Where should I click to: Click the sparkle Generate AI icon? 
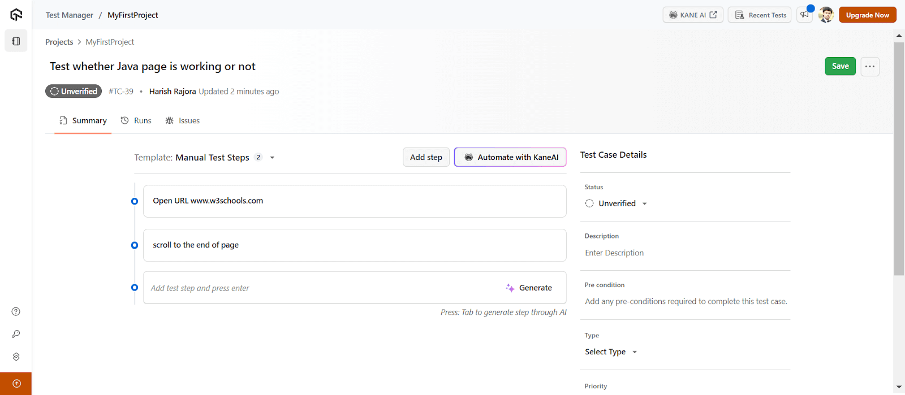(x=510, y=288)
